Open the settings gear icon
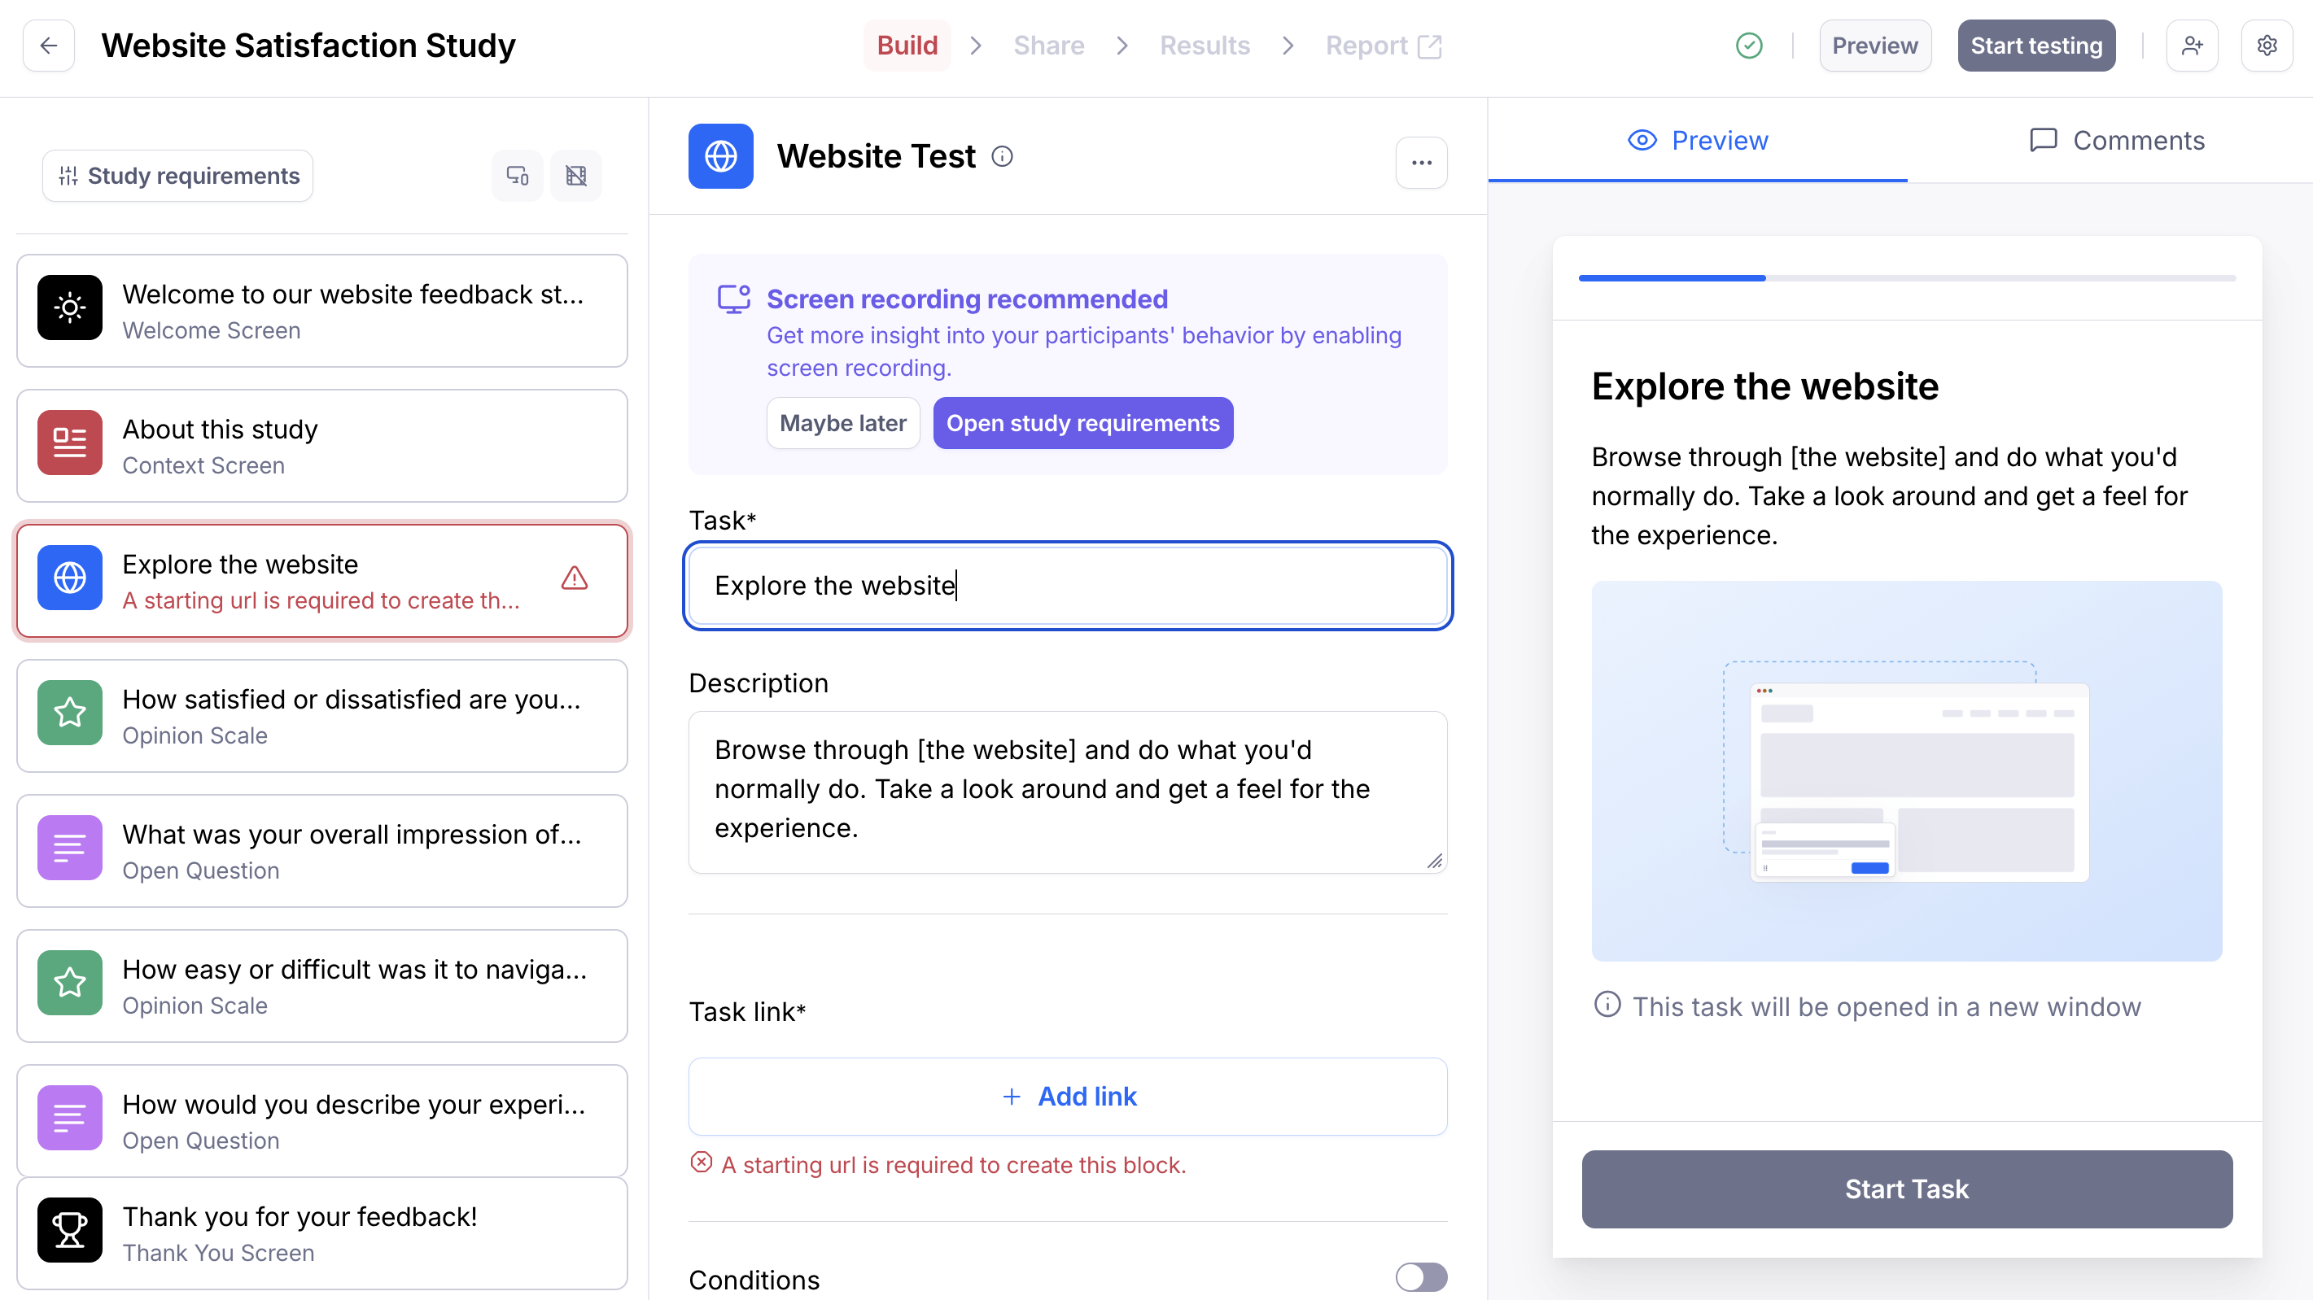Screen dimensions: 2313x1300 tap(2267, 46)
